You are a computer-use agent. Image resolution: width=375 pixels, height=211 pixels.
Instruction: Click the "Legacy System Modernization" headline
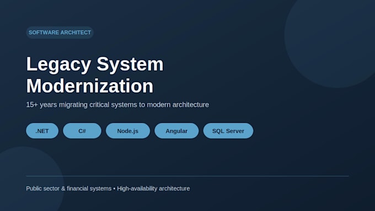[x=95, y=75]
